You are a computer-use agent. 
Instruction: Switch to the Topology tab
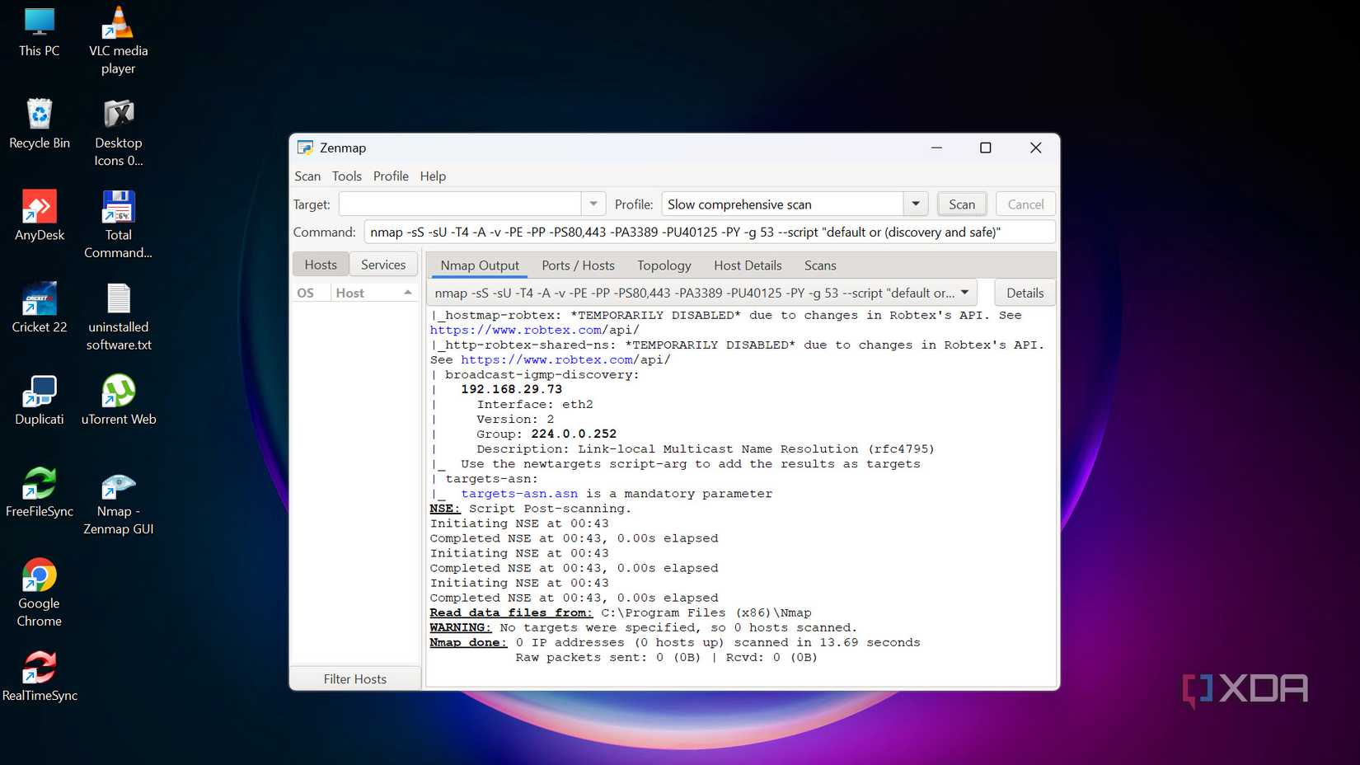664,265
